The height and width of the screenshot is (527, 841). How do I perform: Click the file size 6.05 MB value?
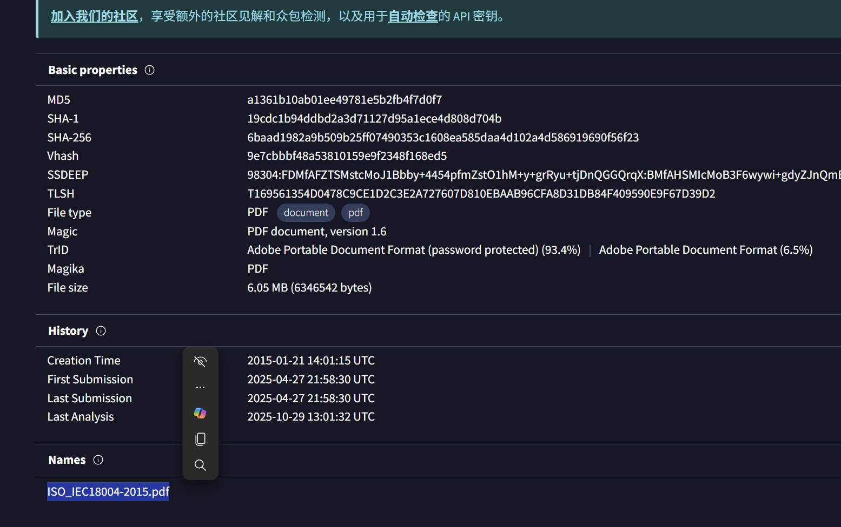pyautogui.click(x=309, y=288)
